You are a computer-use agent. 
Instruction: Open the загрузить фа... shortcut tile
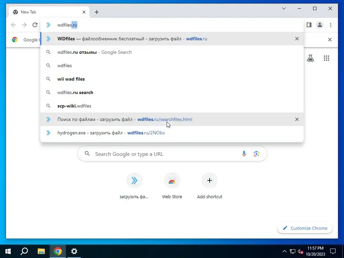[134, 186]
